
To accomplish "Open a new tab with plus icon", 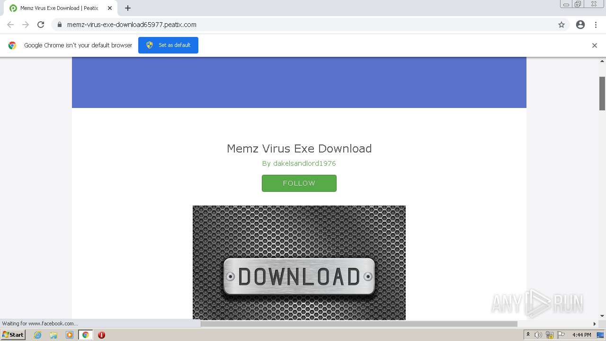I will tap(128, 8).
